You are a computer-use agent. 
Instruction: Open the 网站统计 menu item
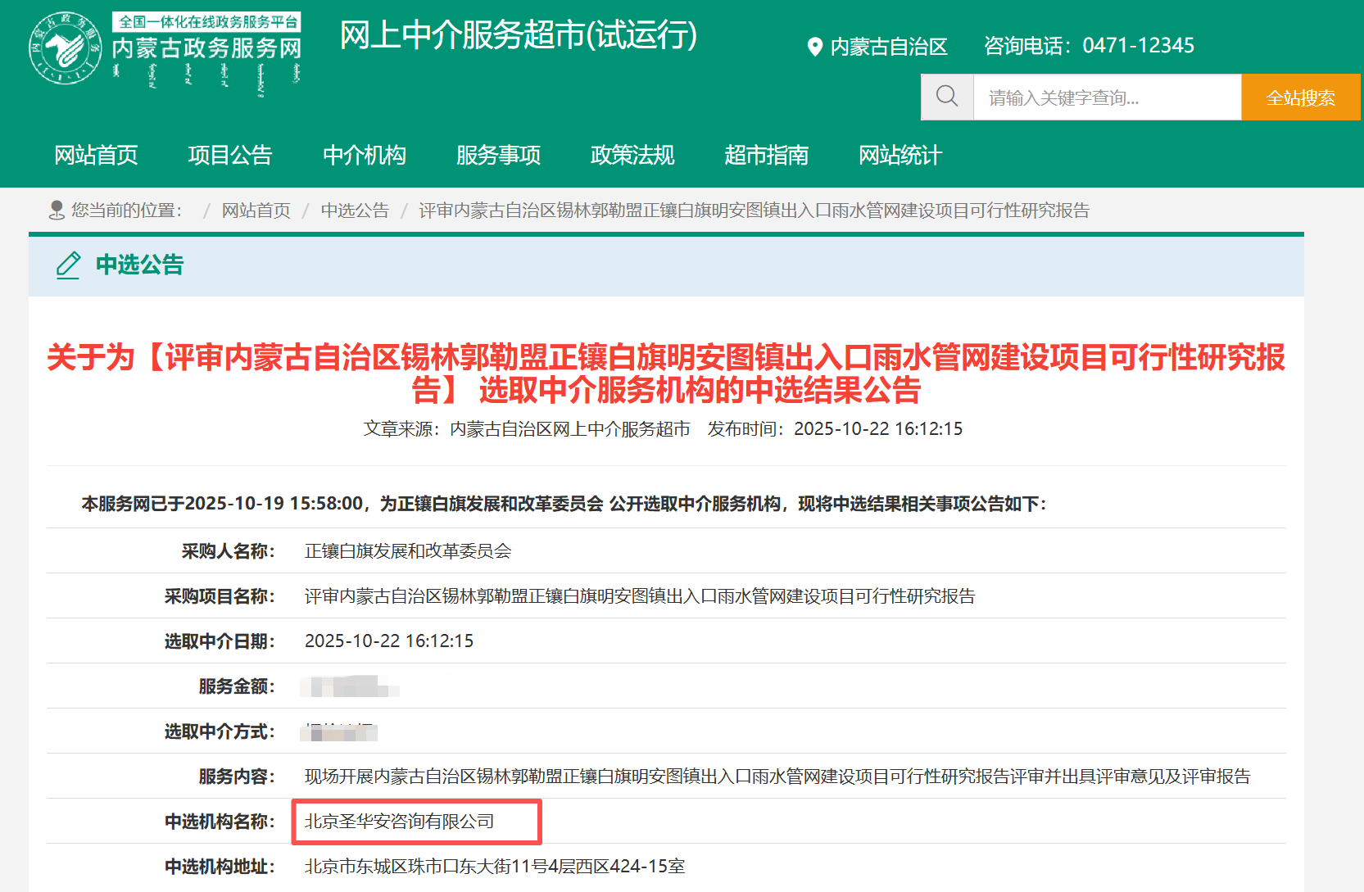[900, 155]
